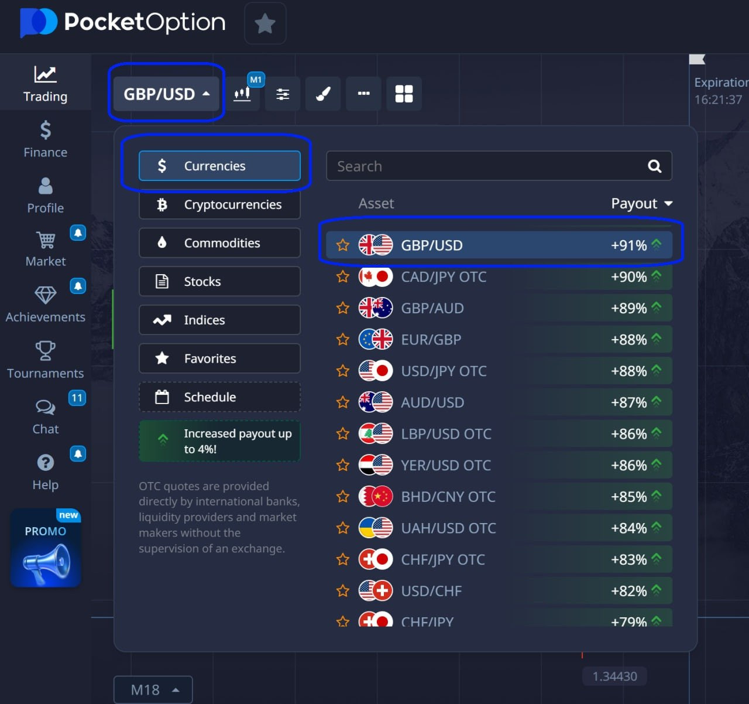
Task: Click the Increased payout up to 4% banner
Action: click(x=219, y=441)
